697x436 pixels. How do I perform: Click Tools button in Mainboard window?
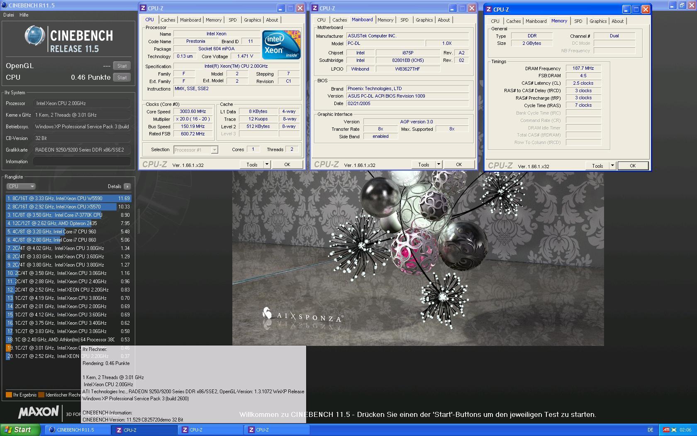pyautogui.click(x=424, y=164)
